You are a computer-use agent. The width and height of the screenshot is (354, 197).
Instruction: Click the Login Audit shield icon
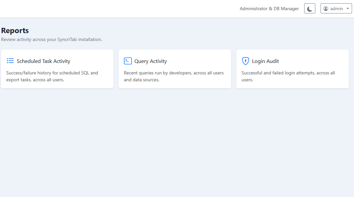pyautogui.click(x=246, y=61)
